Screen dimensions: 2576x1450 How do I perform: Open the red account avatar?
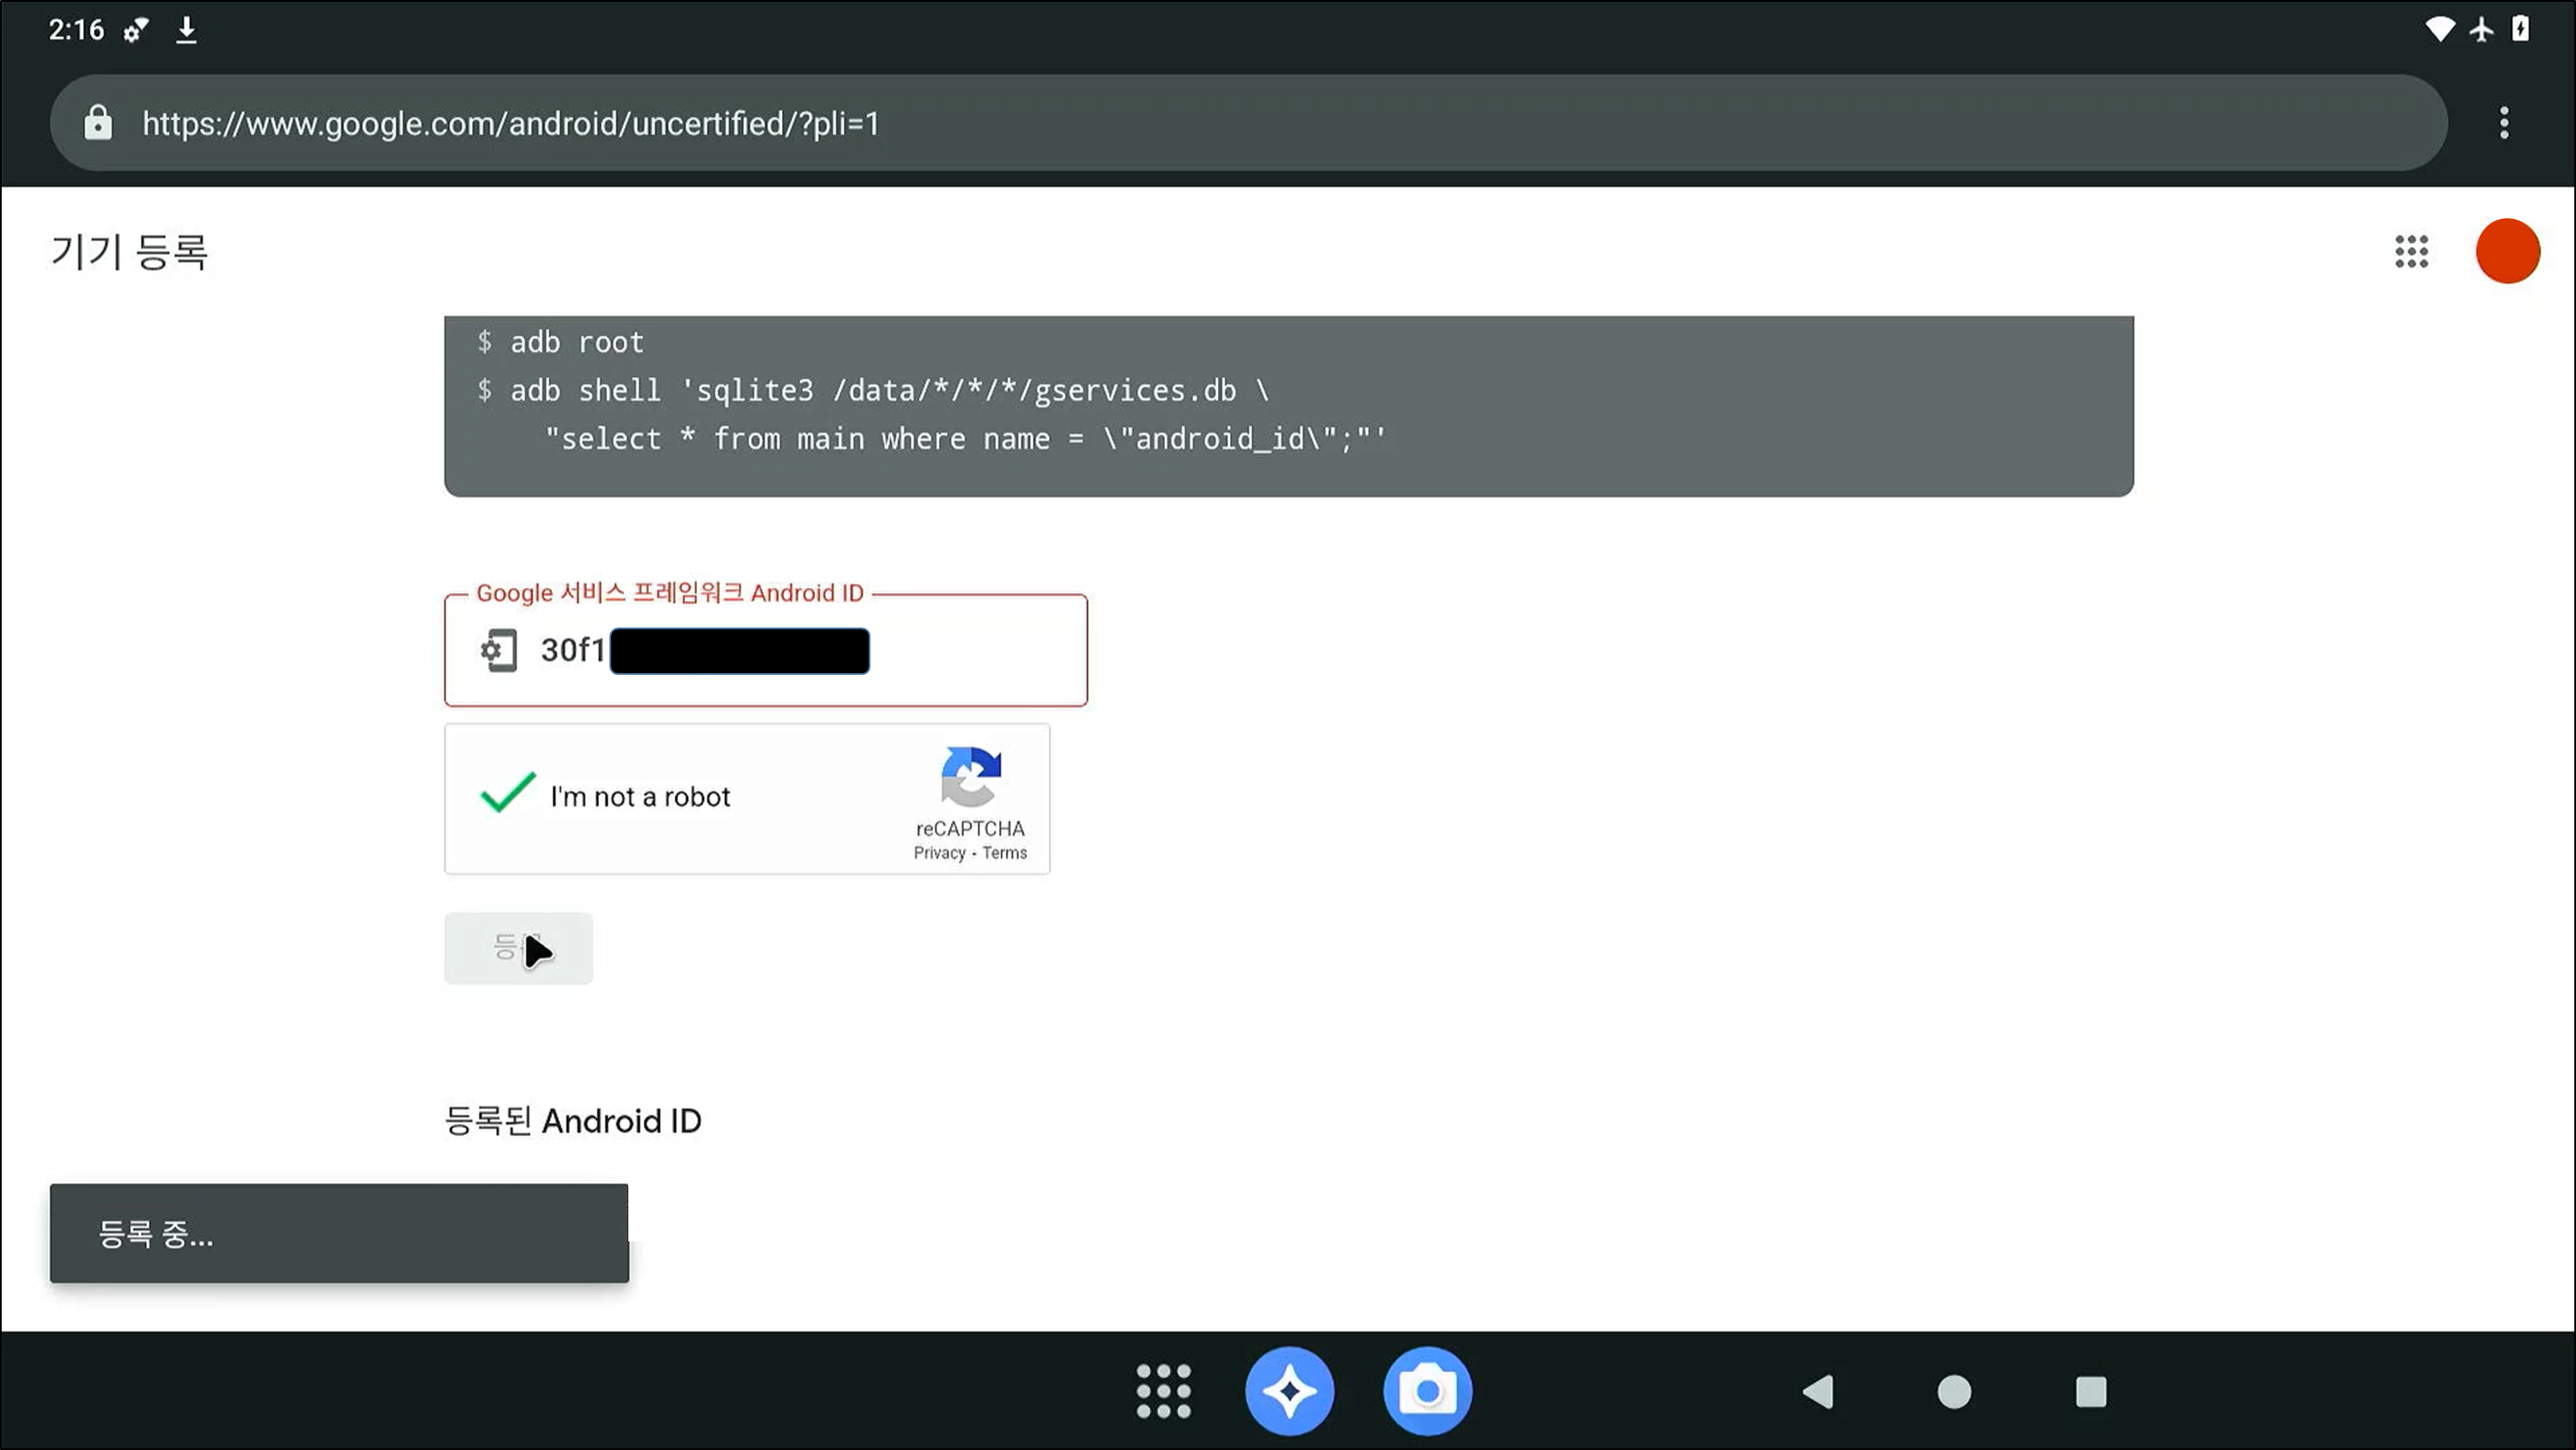(2507, 251)
